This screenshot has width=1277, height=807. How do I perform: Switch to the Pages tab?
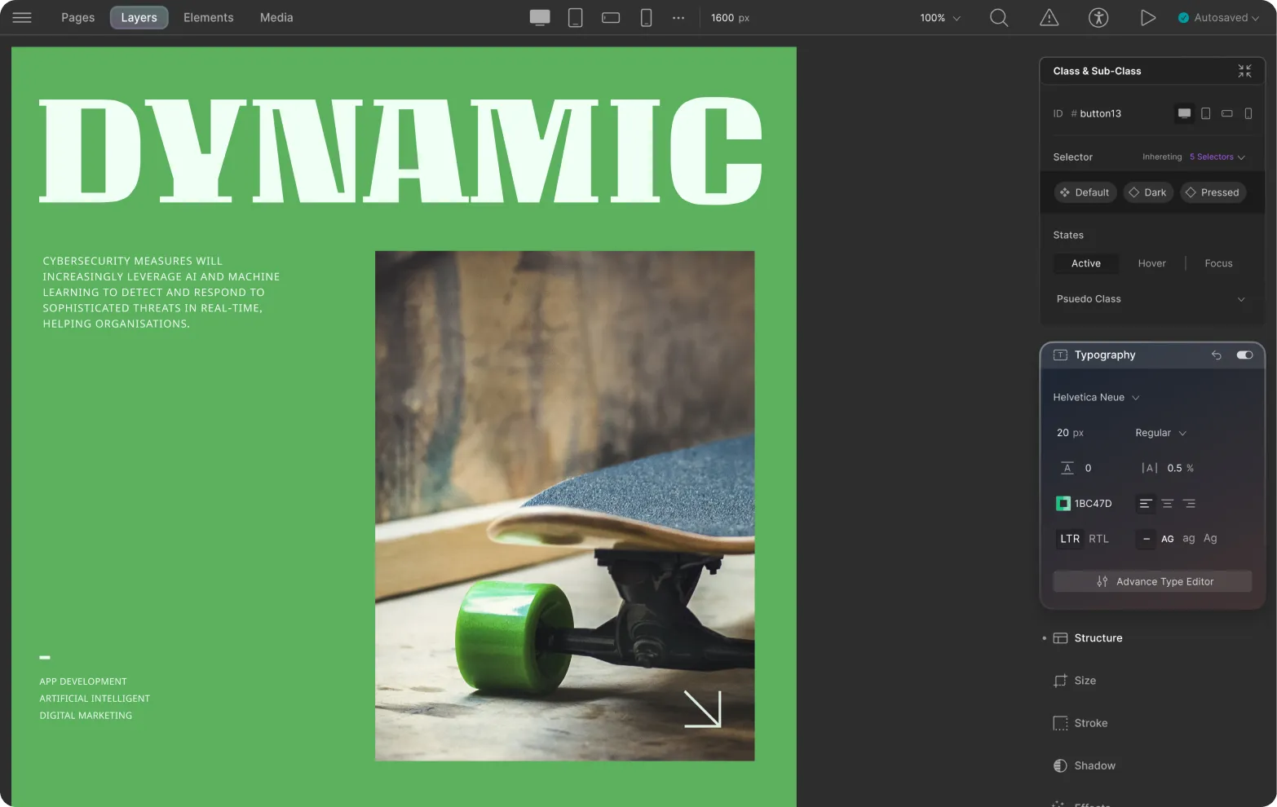coord(77,17)
